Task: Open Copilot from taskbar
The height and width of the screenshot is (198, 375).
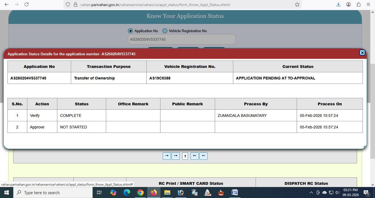Action: 113,193
